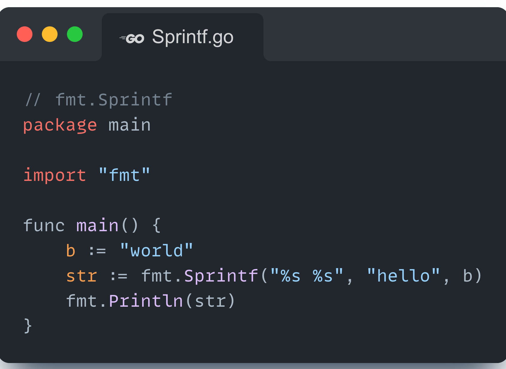Place cursor on the "package" keyword
The height and width of the screenshot is (369, 506).
click(60, 125)
